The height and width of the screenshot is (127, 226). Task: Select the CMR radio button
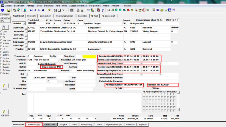tap(1, 31)
